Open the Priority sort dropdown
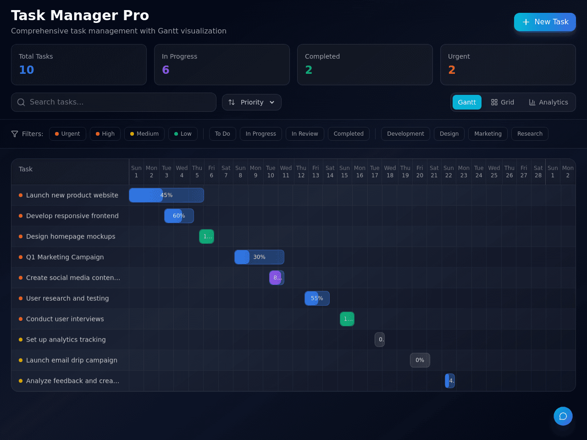Screen dimensions: 587x440 pyautogui.click(x=252, y=102)
